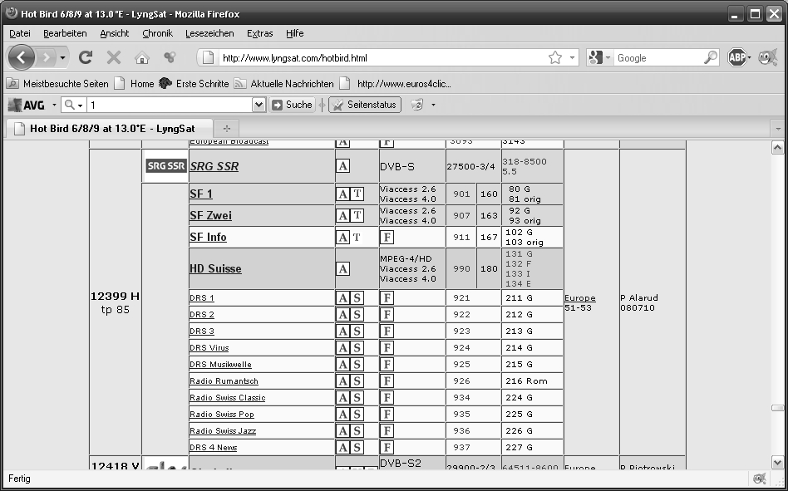Open the Ansicht menu
Screen dimensions: 788x491
[115, 33]
